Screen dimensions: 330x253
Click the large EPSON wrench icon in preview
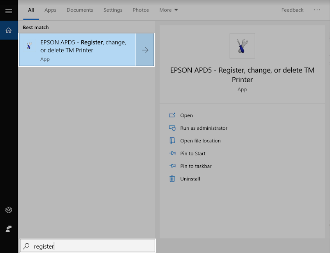242,46
